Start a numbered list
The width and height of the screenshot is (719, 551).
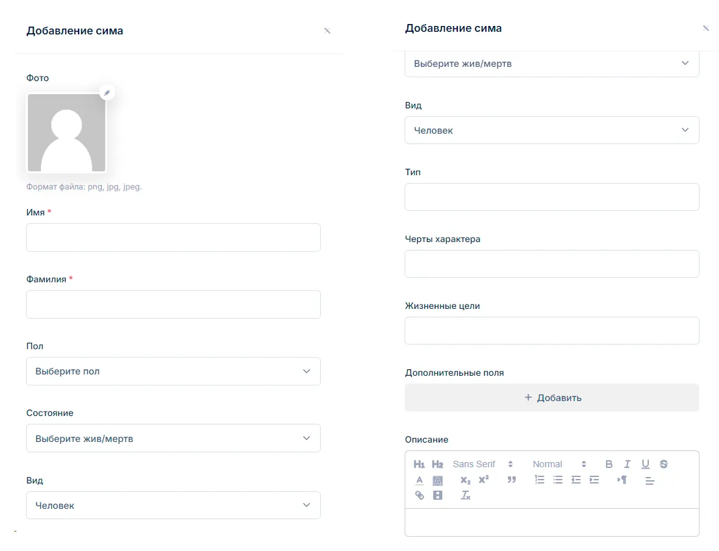click(x=540, y=480)
